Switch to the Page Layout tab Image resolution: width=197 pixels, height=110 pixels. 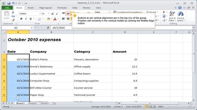(46, 8)
